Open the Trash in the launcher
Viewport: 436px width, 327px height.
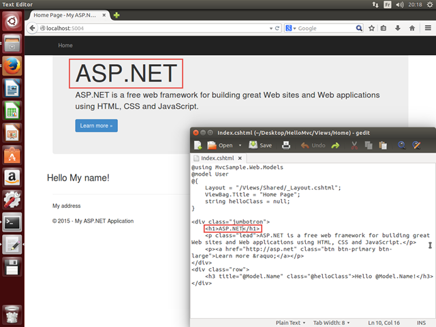pyautogui.click(x=12, y=314)
